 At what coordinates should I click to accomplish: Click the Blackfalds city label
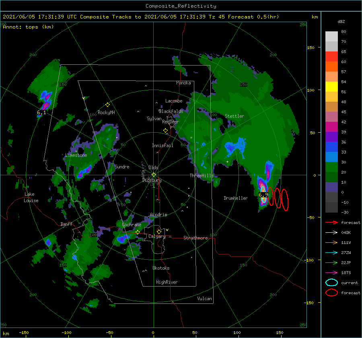(x=171, y=111)
